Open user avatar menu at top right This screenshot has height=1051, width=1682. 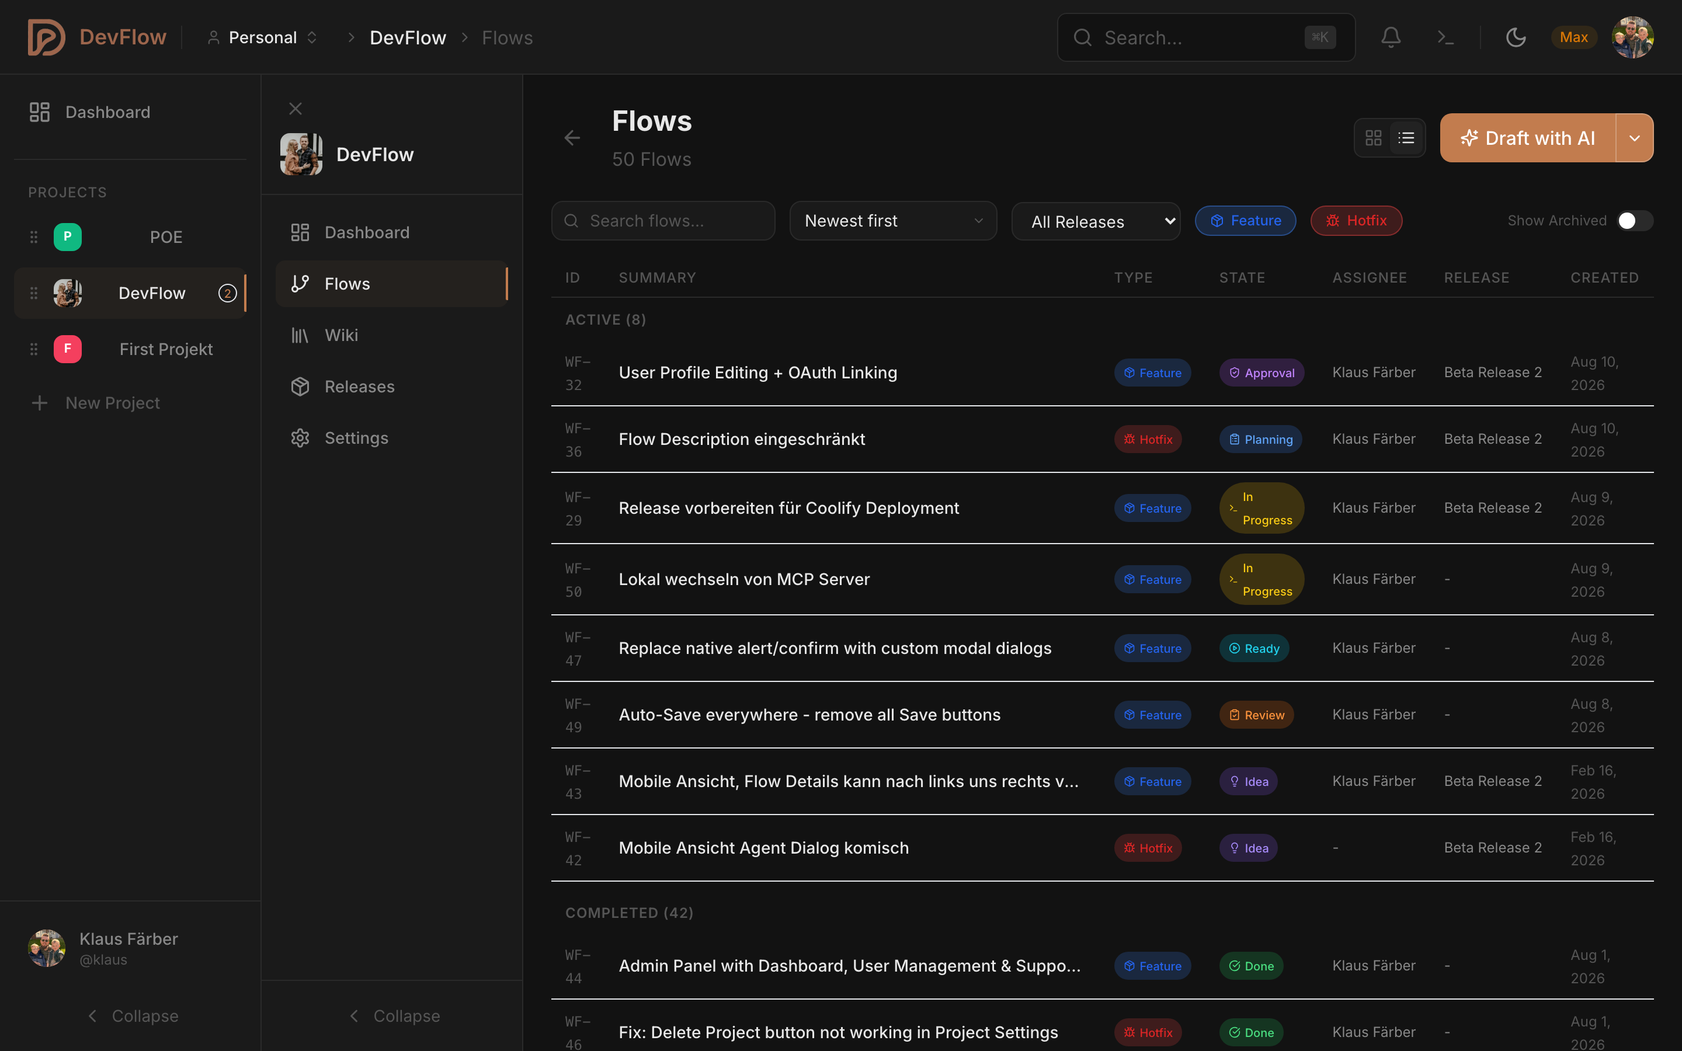click(1633, 37)
